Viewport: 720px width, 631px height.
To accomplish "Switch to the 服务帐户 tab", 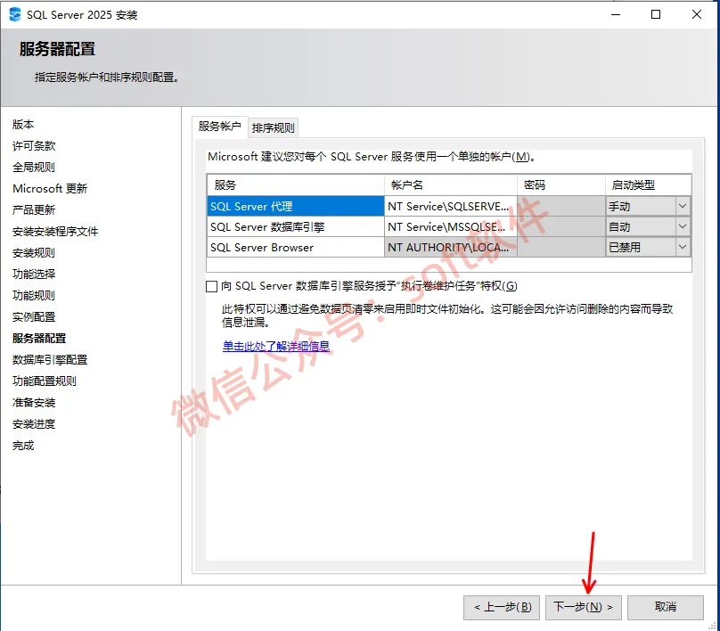I will 219,127.
